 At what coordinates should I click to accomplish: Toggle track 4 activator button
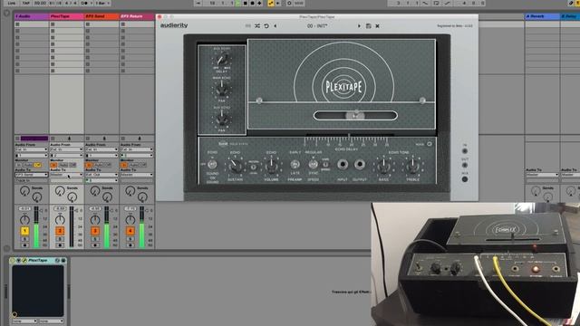pyautogui.click(x=130, y=231)
